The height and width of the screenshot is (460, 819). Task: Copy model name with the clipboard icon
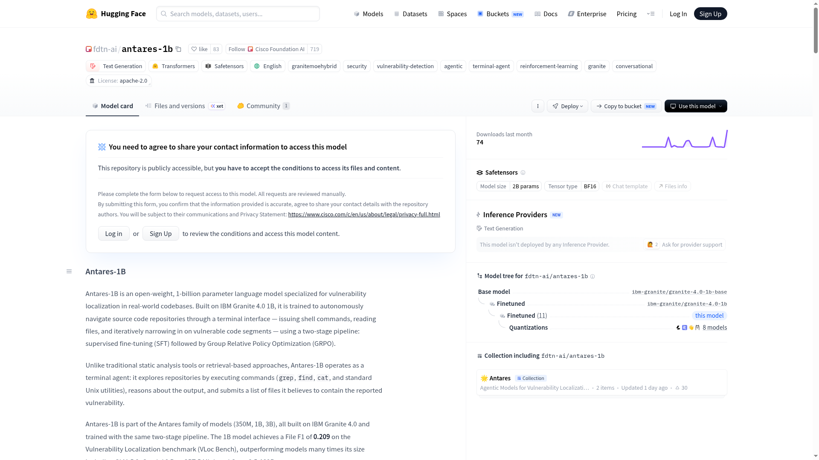click(178, 49)
